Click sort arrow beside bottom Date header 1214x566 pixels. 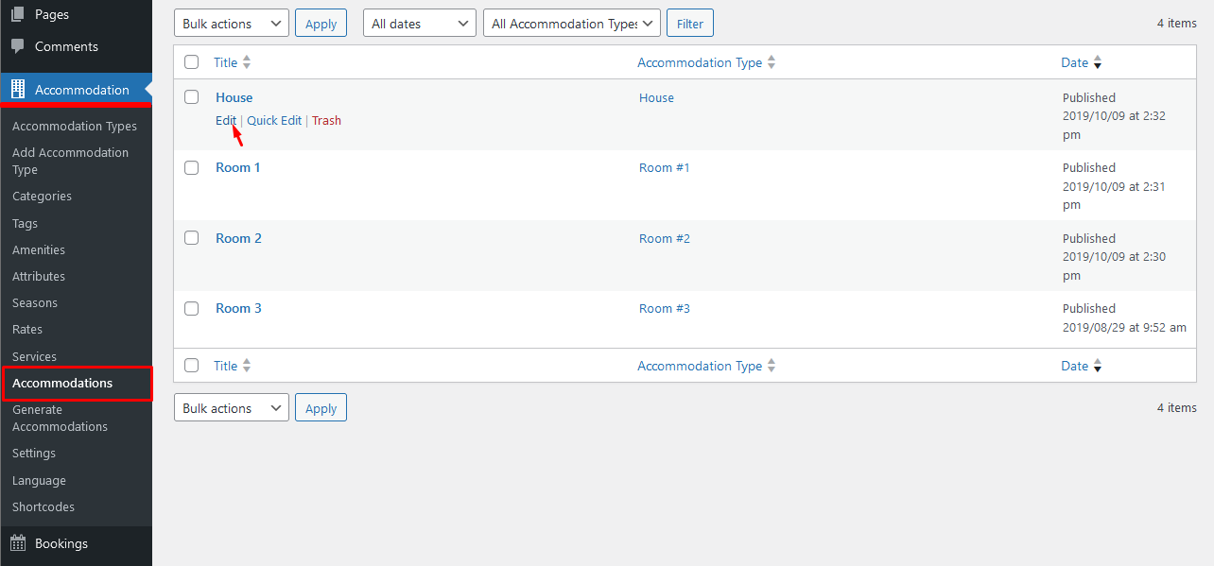[1098, 367]
